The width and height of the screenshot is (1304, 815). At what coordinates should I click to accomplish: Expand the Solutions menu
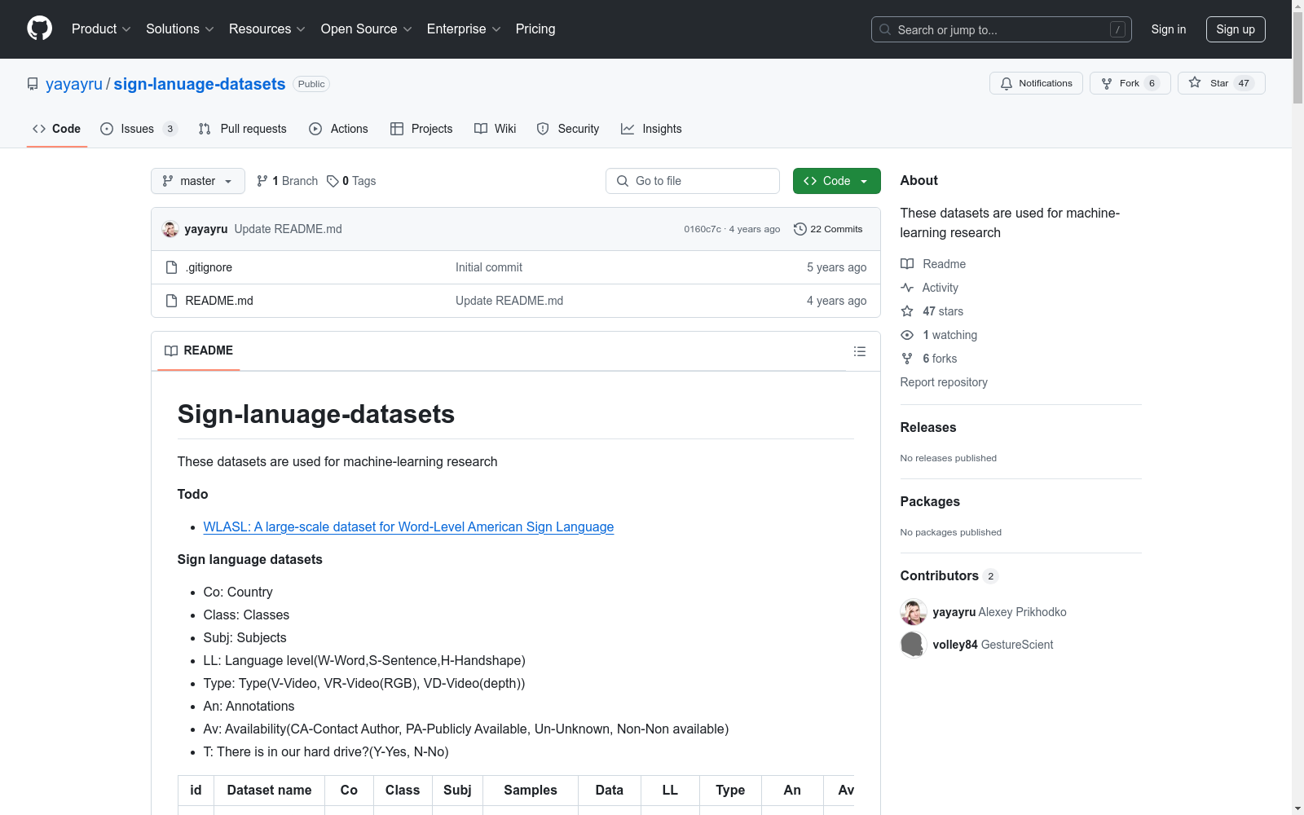(x=179, y=29)
